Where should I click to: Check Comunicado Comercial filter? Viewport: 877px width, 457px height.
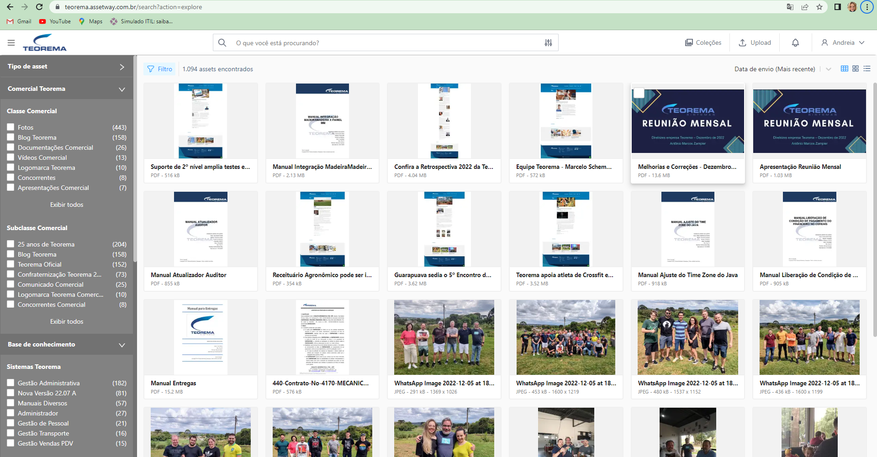pos(11,284)
